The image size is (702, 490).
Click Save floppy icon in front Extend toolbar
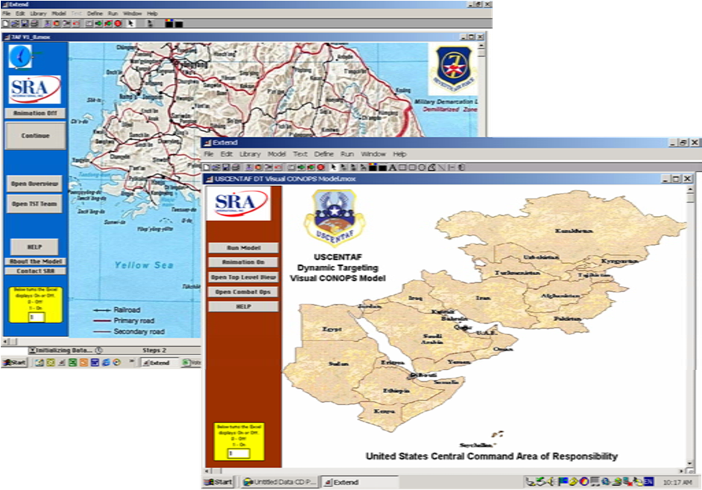(x=226, y=168)
